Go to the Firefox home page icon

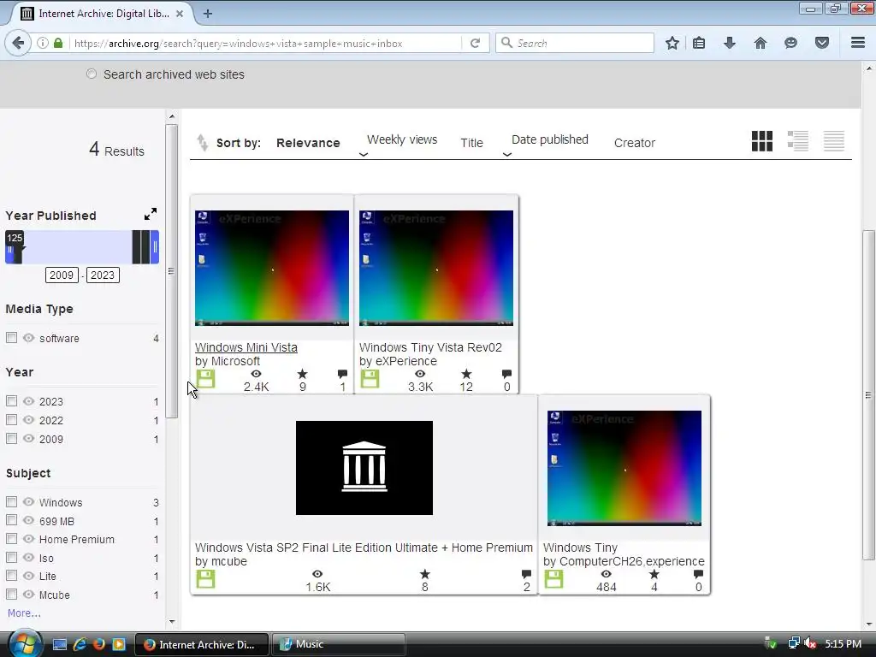(761, 43)
